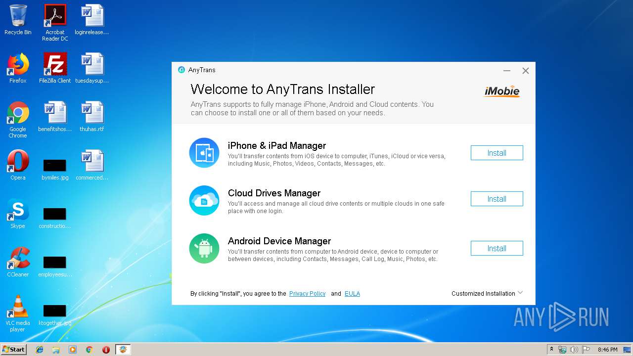633x356 pixels.
Task: Select the Opera desktop shortcut
Action: pos(18,165)
